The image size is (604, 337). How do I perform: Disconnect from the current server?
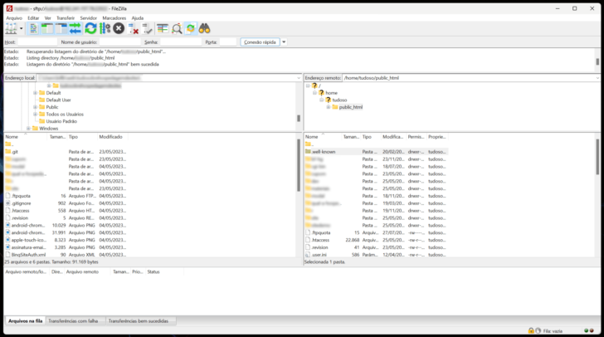coord(134,28)
